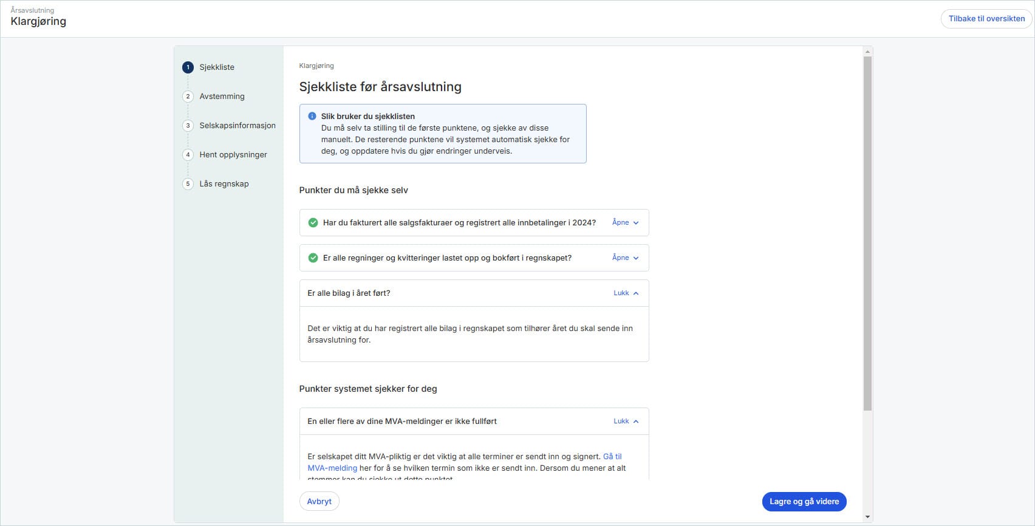Click step 3 circle icon for Selskapsinformasjon
Viewport: 1035px width, 526px height.
[x=188, y=126]
